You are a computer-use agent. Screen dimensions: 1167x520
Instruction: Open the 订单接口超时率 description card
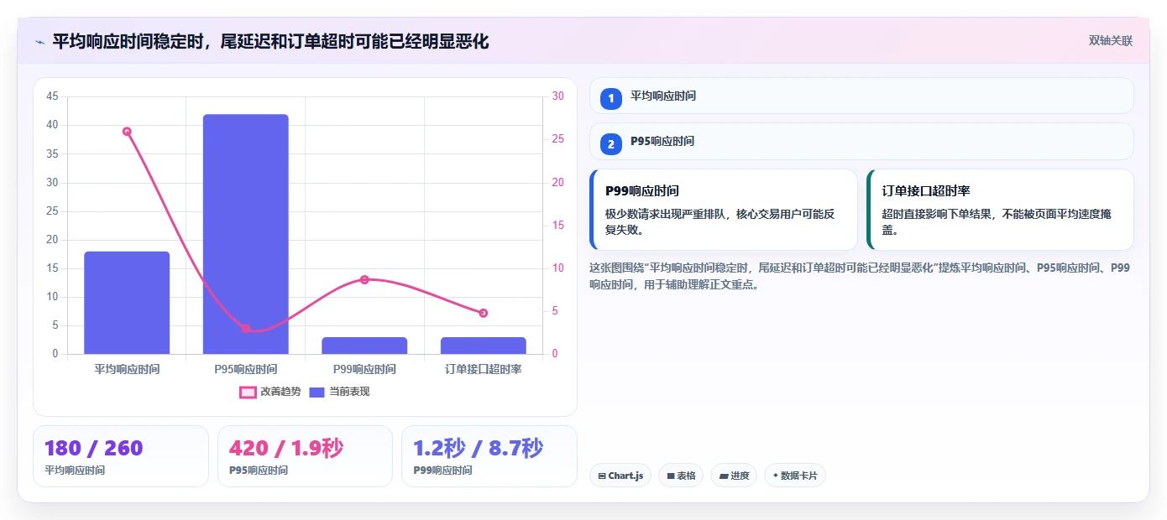(1000, 210)
